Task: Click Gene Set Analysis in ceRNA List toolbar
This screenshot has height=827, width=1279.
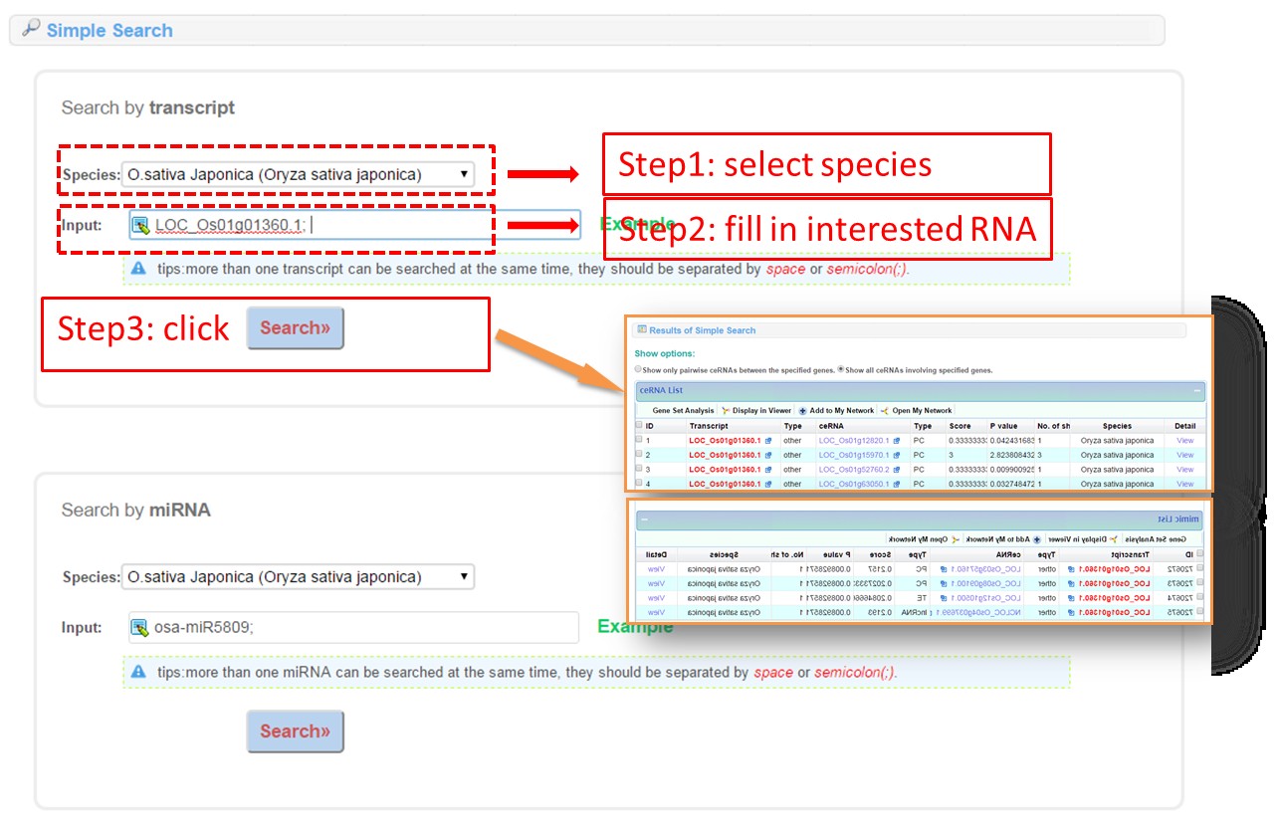Action: click(x=683, y=410)
